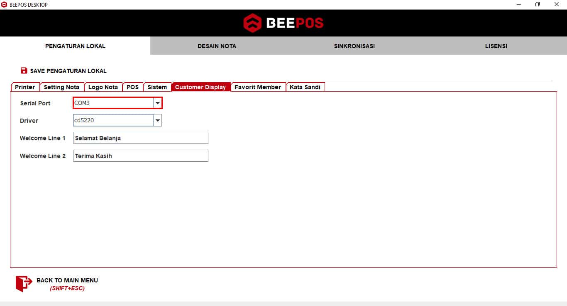Switch to DESAIN NOTA main tab

point(217,46)
